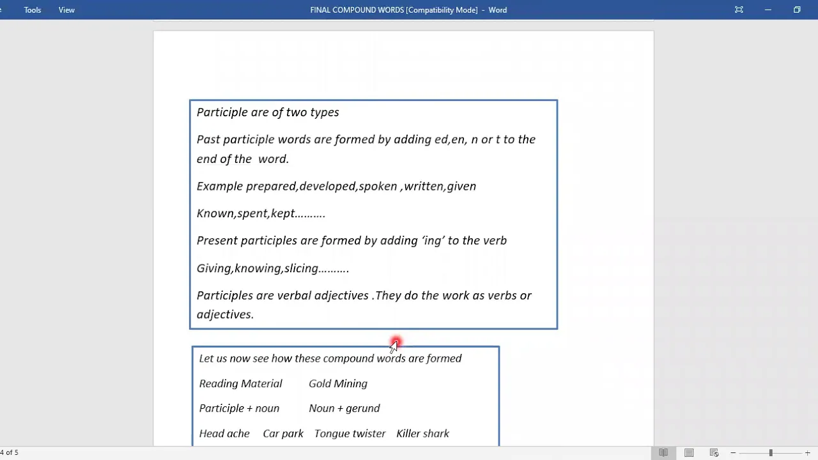Viewport: 818px width, 460px height.
Task: Click the line 'Participle are of two types'
Action: coord(268,112)
